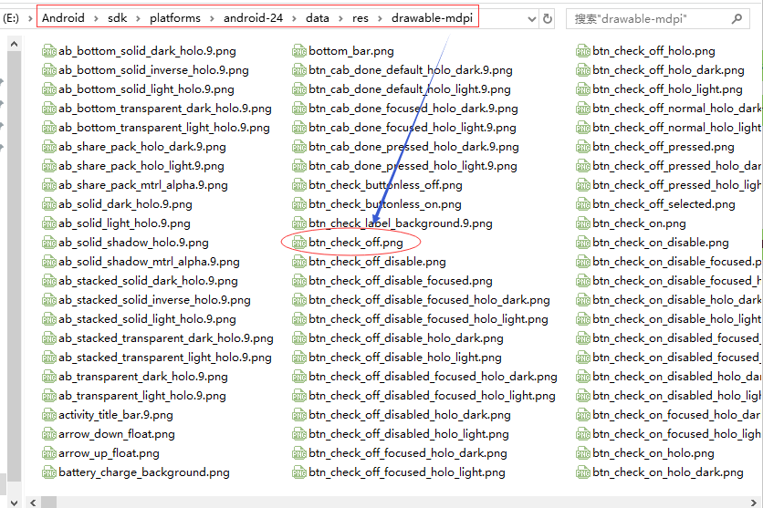Expand the chevron after sdk in path
763x508 pixels.
(138, 18)
